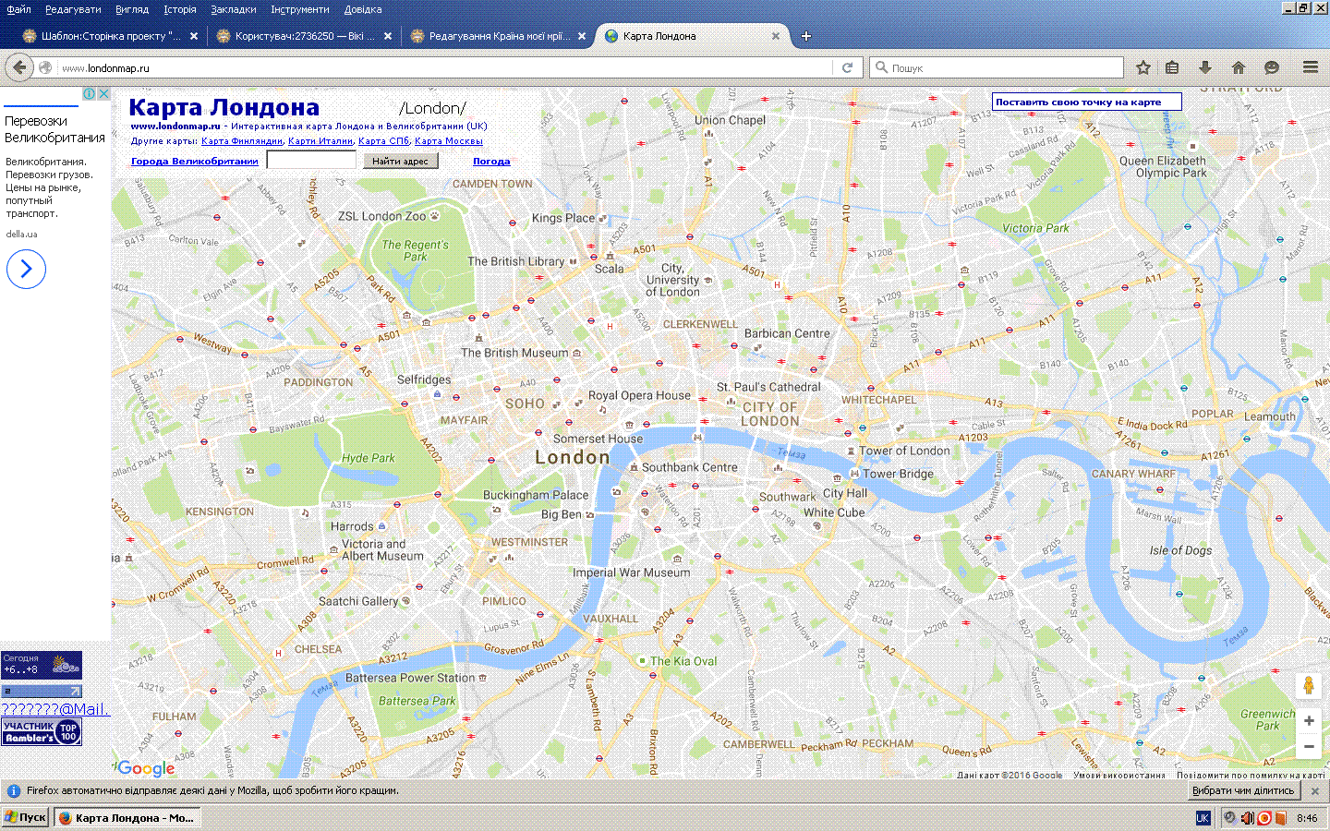Click the taskbar clock showing 8:46
The image size is (1330, 831).
click(1307, 818)
